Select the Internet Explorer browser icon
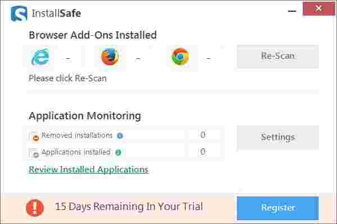This screenshot has width=337, height=224. coord(42,57)
